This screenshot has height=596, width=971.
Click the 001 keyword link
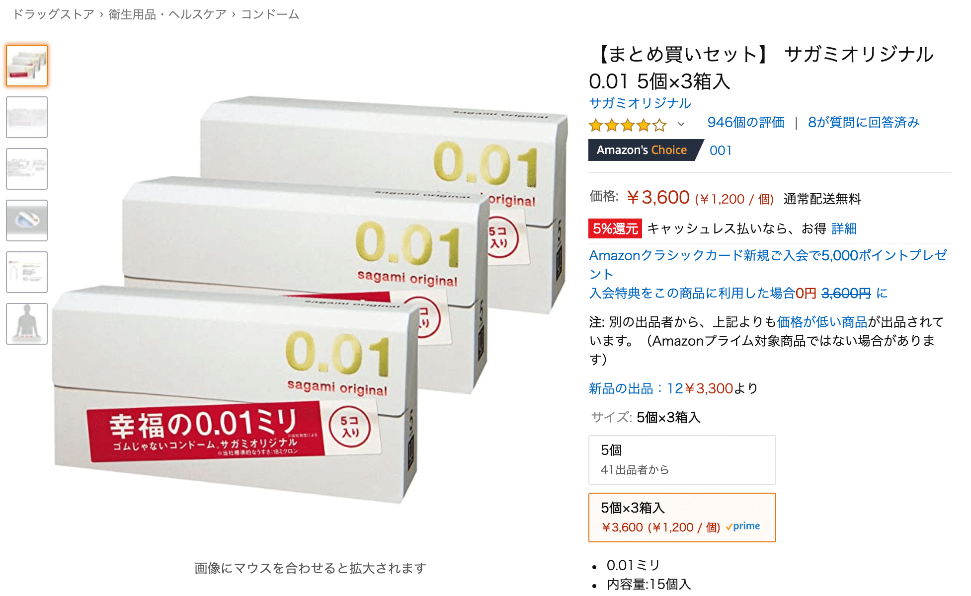tap(721, 150)
